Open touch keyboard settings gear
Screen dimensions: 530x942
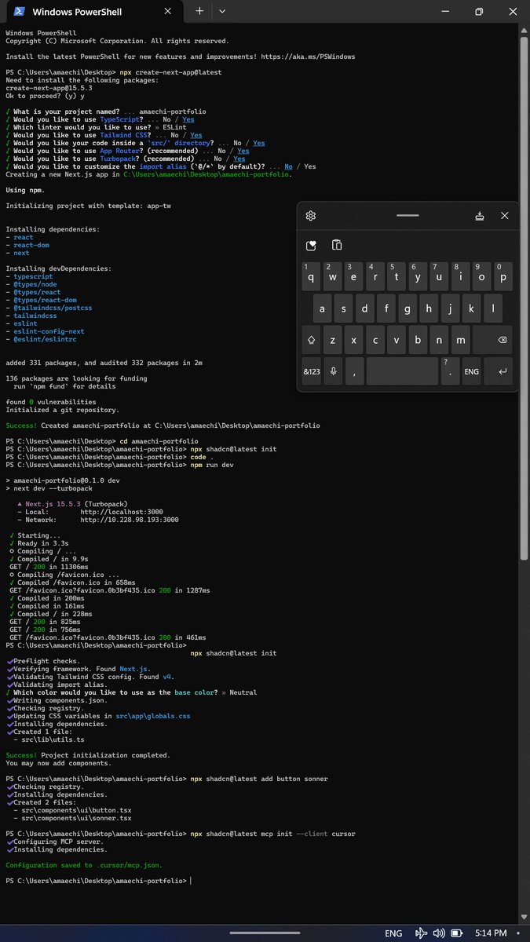(311, 216)
